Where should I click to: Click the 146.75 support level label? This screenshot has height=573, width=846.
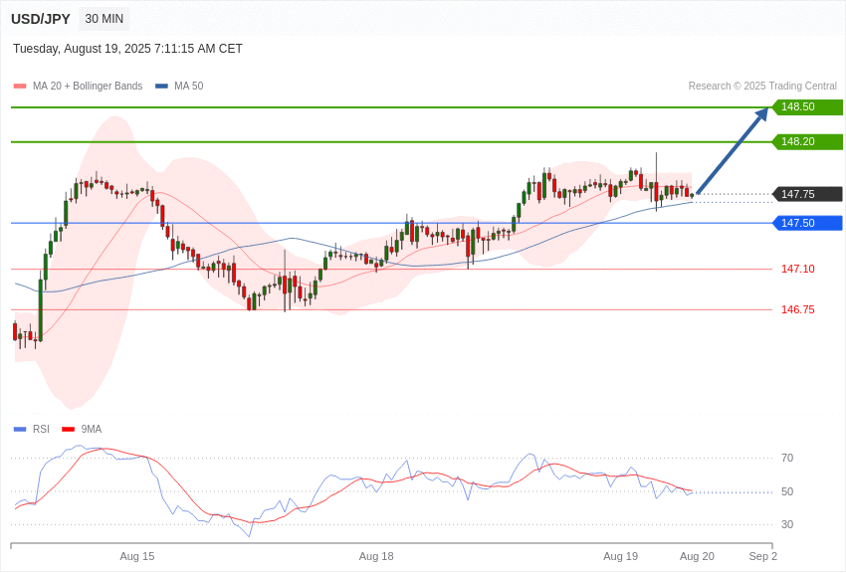tap(798, 310)
